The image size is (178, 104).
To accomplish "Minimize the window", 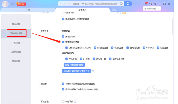I will (x=160, y=4).
